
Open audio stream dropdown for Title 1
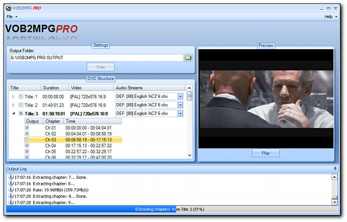pyautogui.click(x=180, y=96)
